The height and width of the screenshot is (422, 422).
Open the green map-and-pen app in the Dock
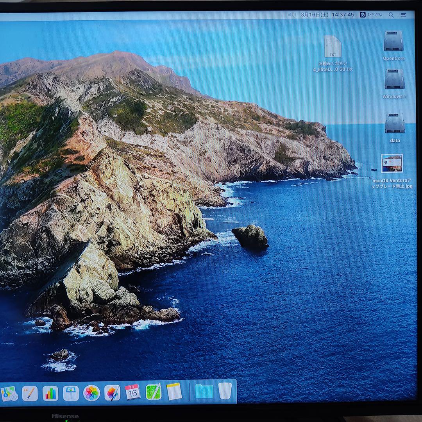coord(154,392)
